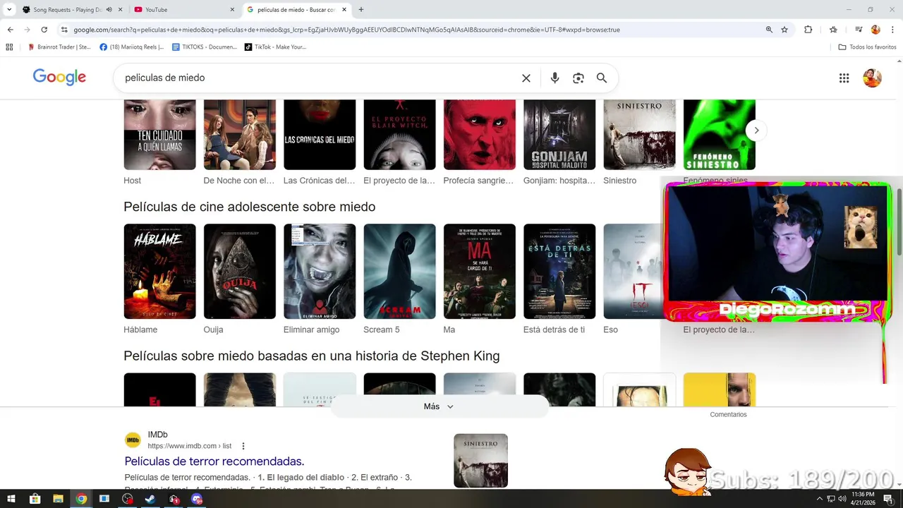The image size is (903, 508).
Task: Open OBS Studio from taskbar
Action: pyautogui.click(x=127, y=499)
